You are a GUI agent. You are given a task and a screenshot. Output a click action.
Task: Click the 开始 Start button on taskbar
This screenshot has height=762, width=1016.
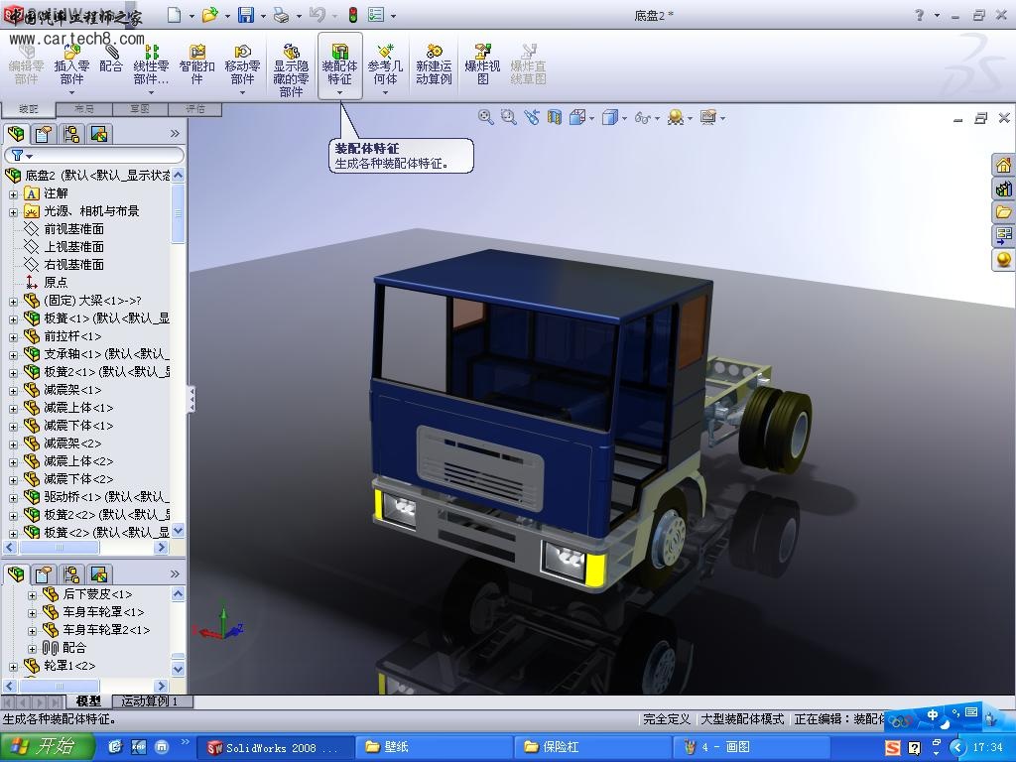point(45,747)
